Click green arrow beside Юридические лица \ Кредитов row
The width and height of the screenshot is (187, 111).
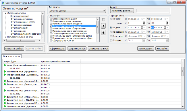click(5, 106)
